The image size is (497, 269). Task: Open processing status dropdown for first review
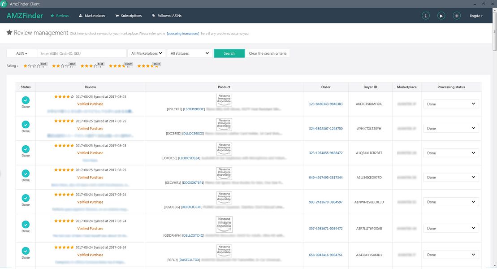point(451,104)
